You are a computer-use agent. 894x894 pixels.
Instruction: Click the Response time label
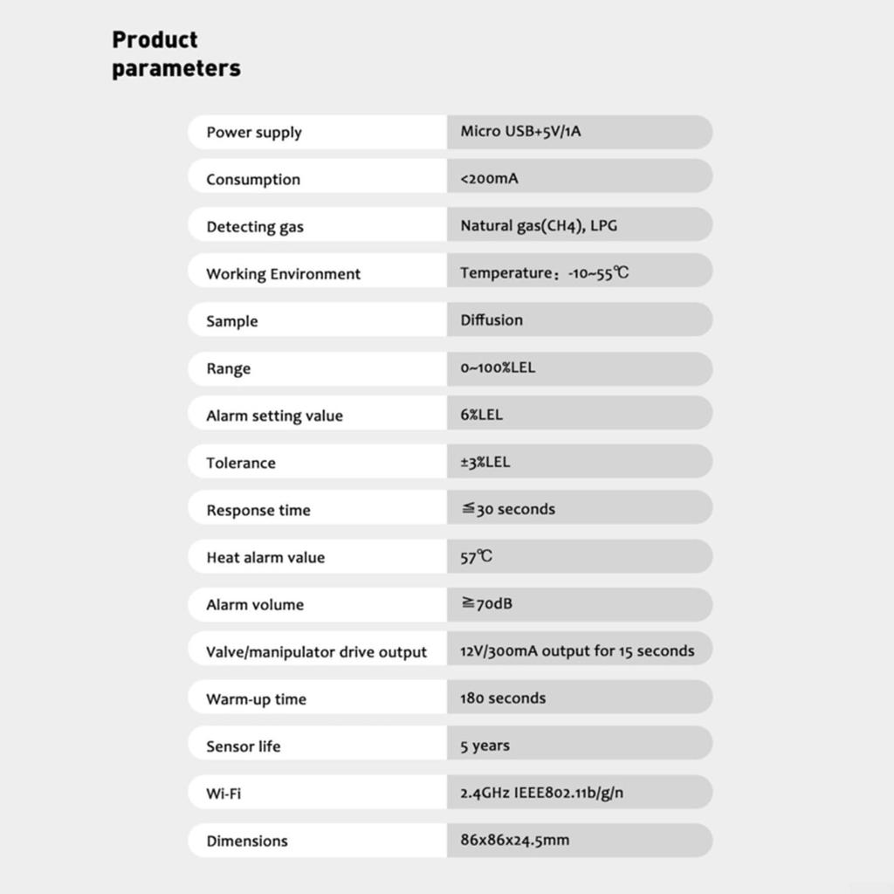click(x=258, y=511)
